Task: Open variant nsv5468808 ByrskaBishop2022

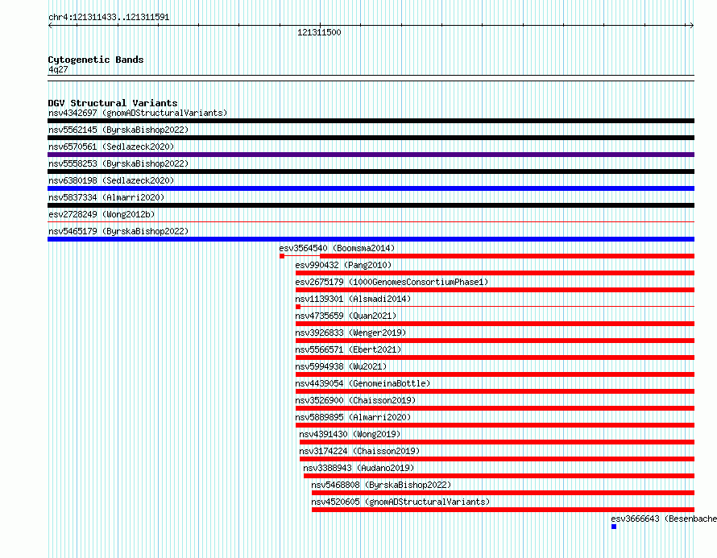Action: tap(381, 485)
